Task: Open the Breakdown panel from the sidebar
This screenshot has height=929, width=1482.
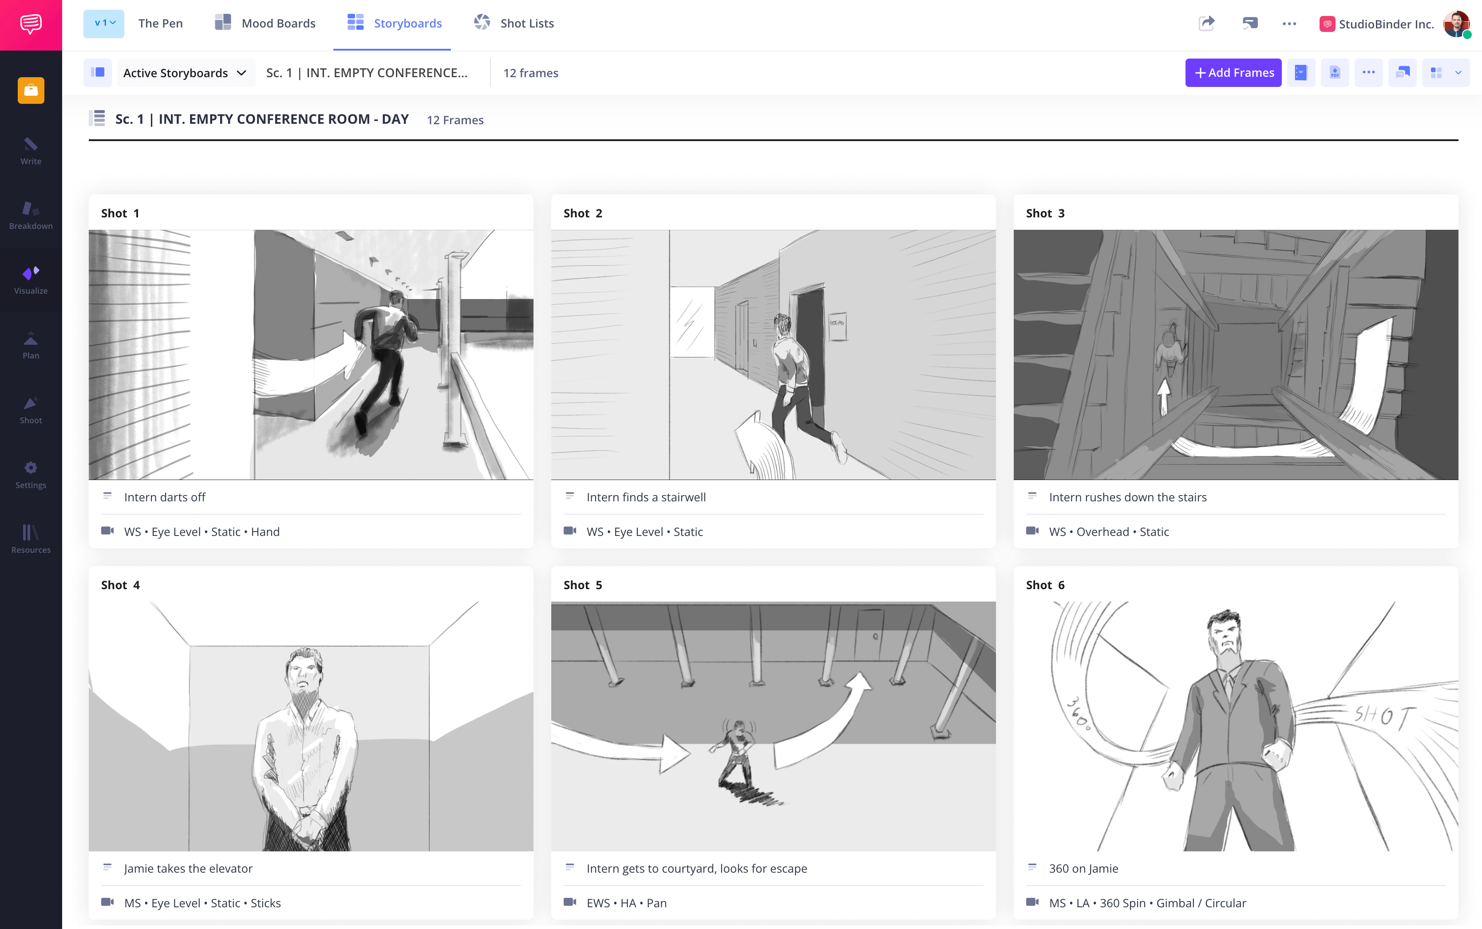Action: click(30, 214)
